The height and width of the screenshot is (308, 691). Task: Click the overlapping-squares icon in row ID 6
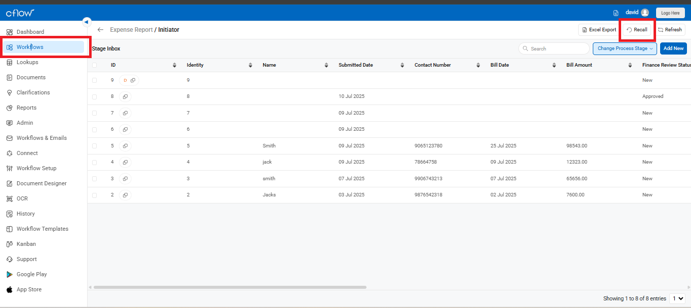coord(125,129)
